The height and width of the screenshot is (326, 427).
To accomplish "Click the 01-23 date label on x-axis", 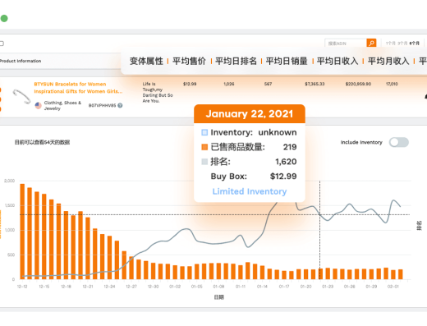I will [328, 287].
